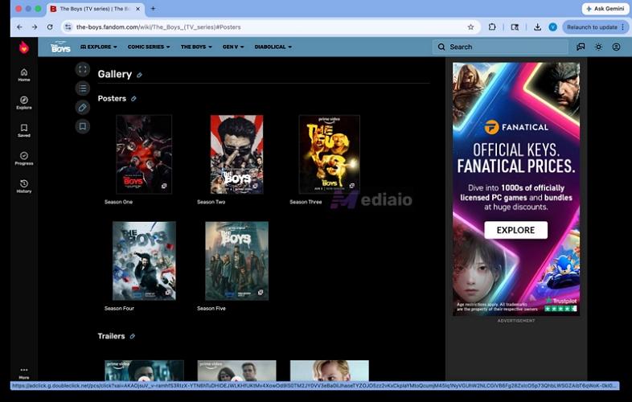
Task: Edit the Trailers section pencil icon
Action: [132, 336]
